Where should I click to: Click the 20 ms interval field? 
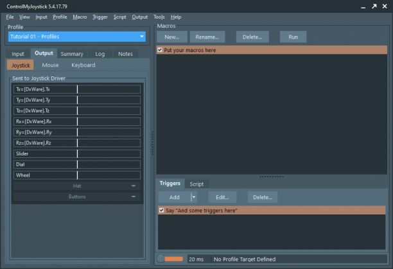197,259
